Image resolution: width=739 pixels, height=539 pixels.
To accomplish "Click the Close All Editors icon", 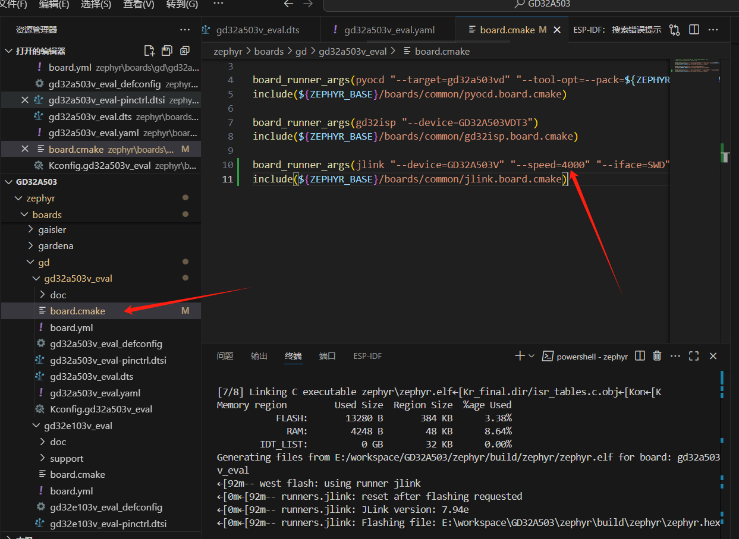I will tap(185, 51).
